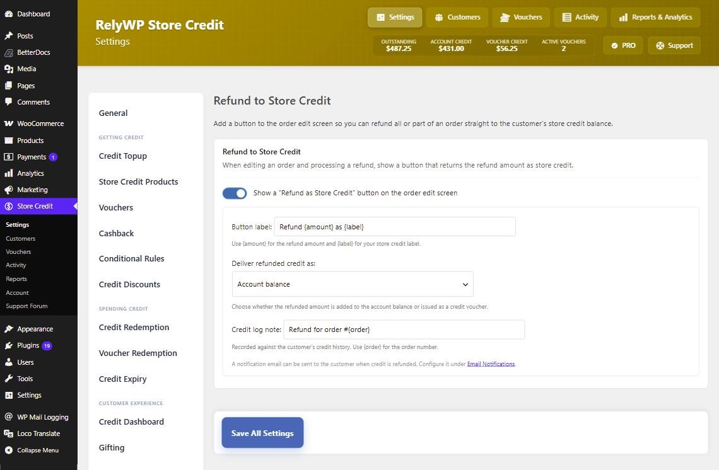Click the PRO button

click(623, 45)
